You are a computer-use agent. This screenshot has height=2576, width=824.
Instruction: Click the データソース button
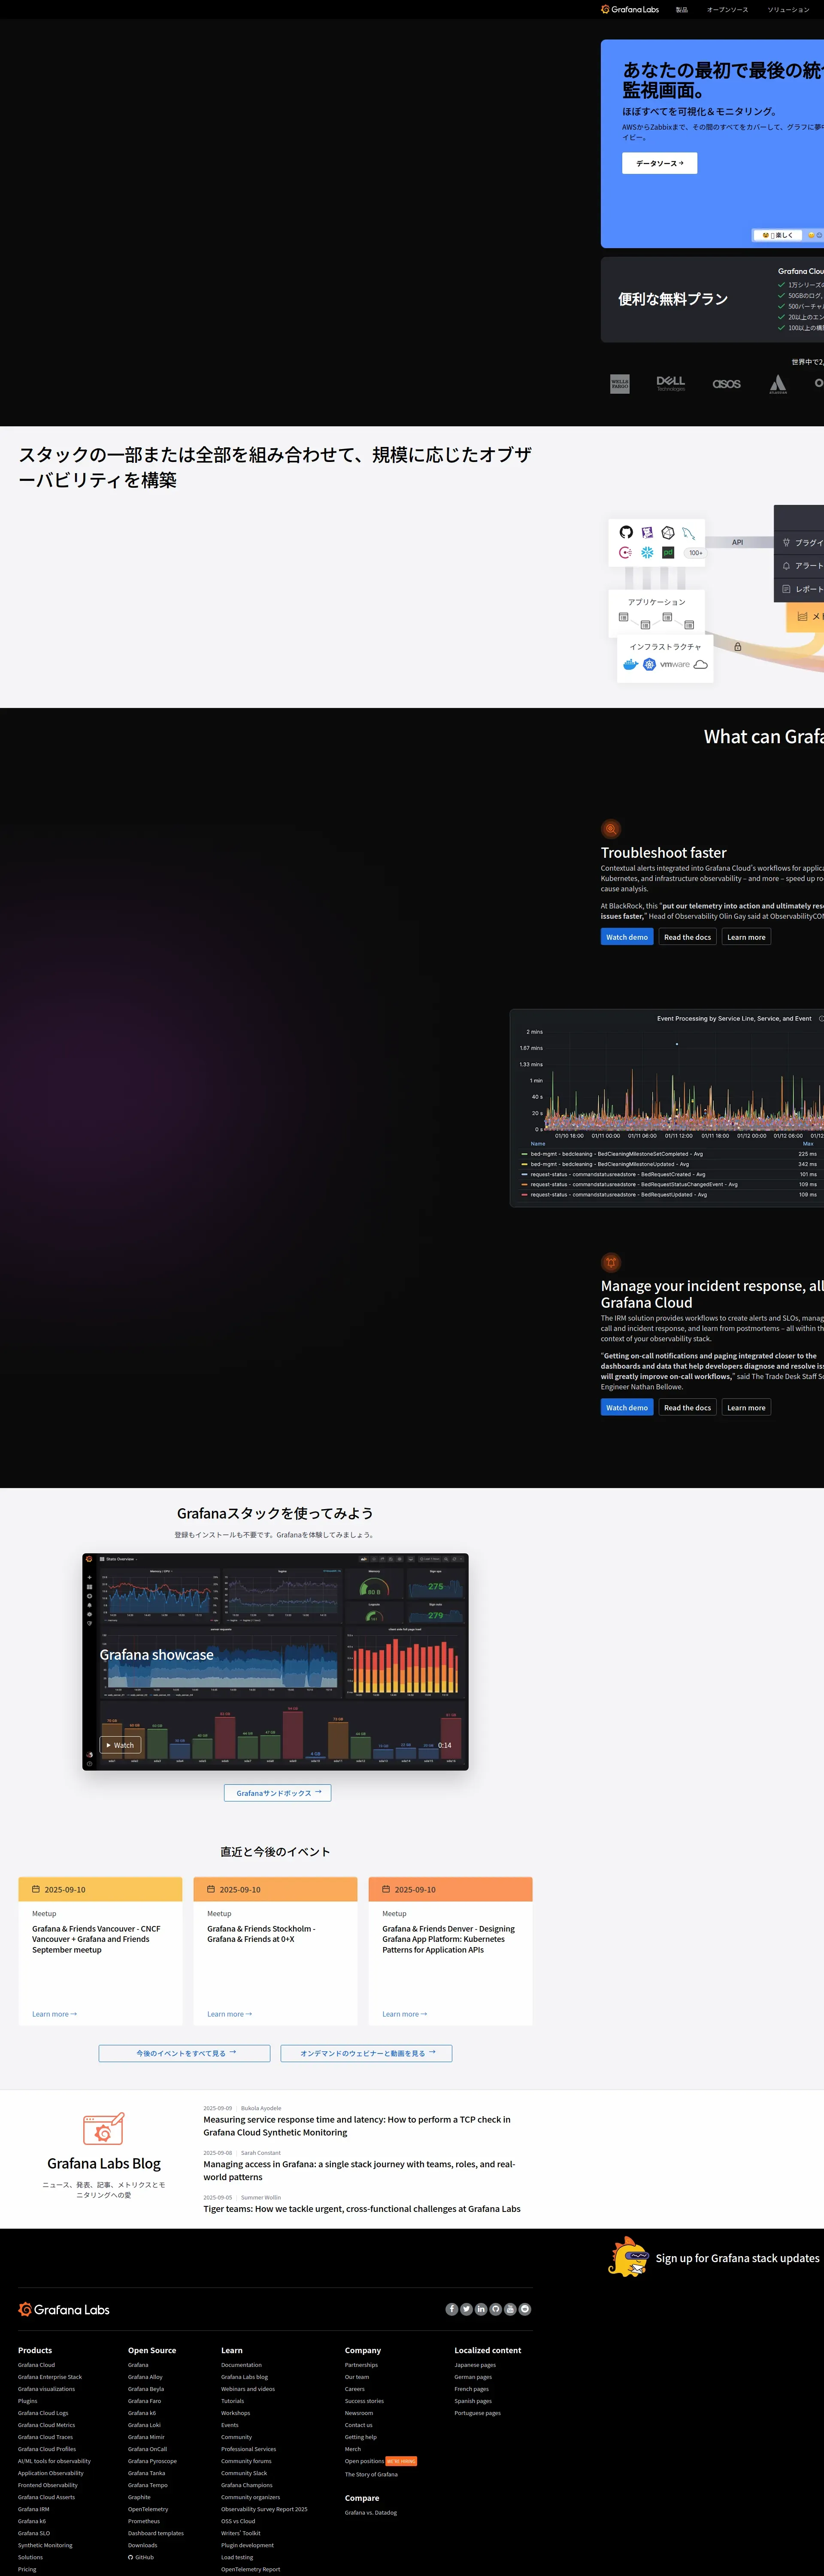pyautogui.click(x=659, y=163)
